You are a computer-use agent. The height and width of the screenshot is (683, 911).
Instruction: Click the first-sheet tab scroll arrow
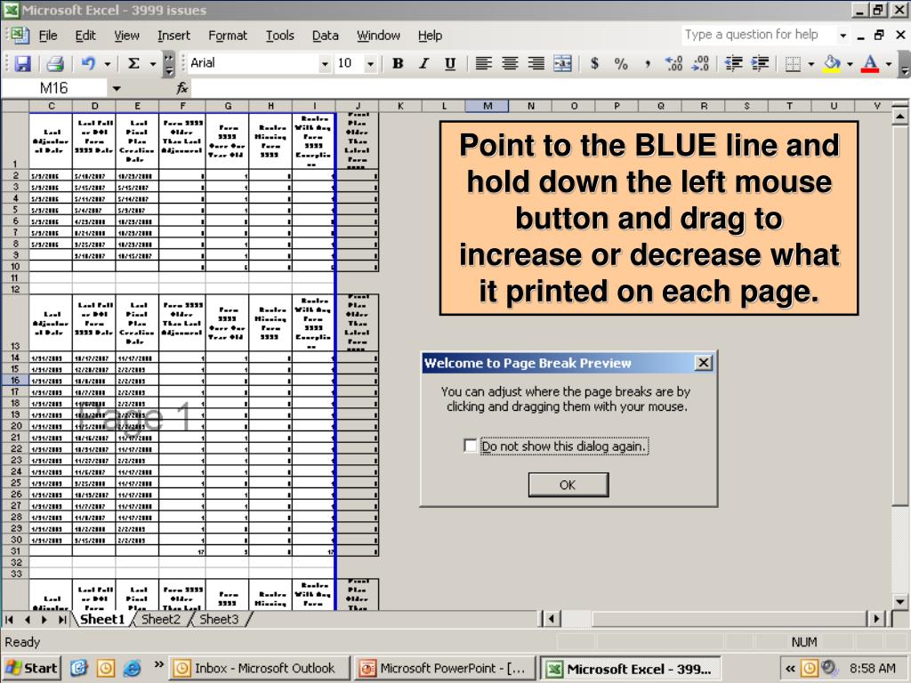9,620
